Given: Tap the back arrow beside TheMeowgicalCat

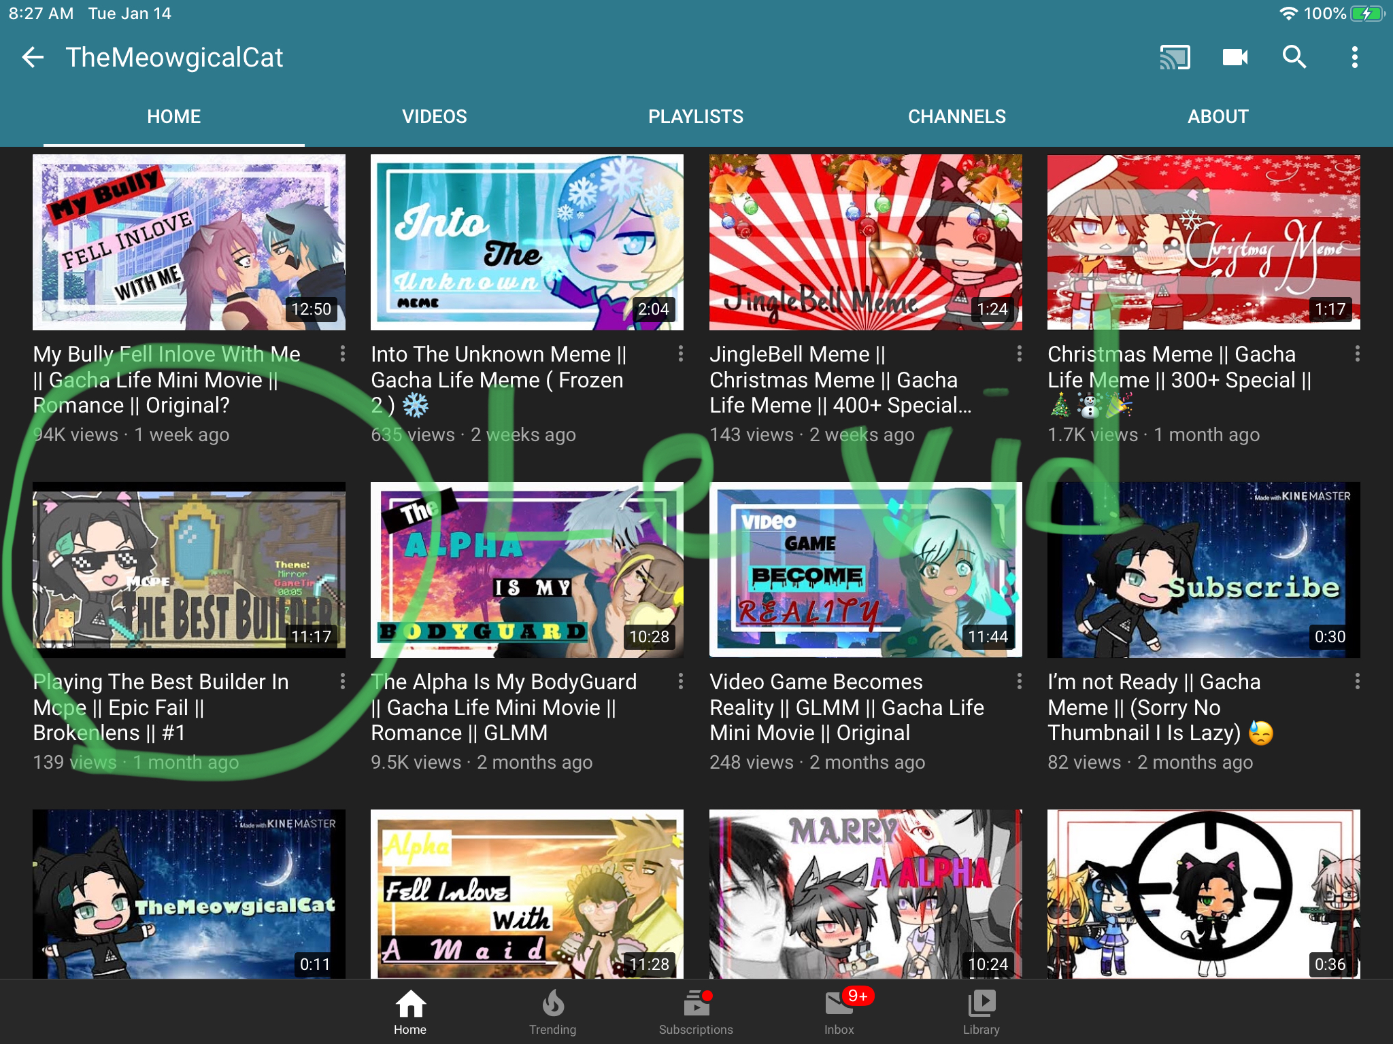Looking at the screenshot, I should (x=33, y=57).
